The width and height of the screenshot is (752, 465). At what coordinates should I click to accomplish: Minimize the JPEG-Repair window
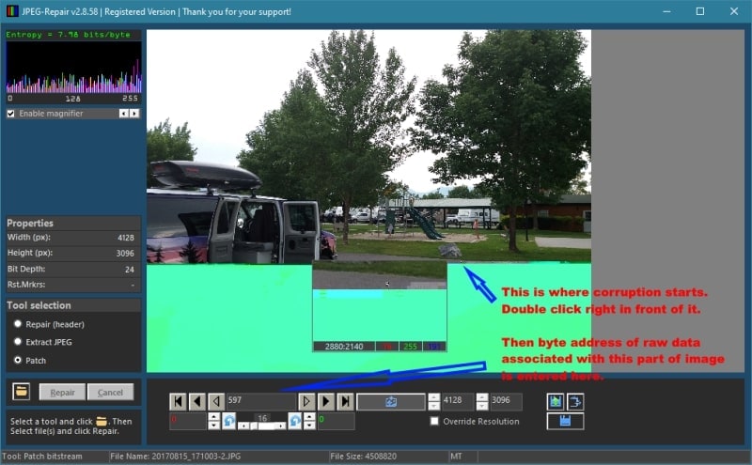(x=666, y=11)
